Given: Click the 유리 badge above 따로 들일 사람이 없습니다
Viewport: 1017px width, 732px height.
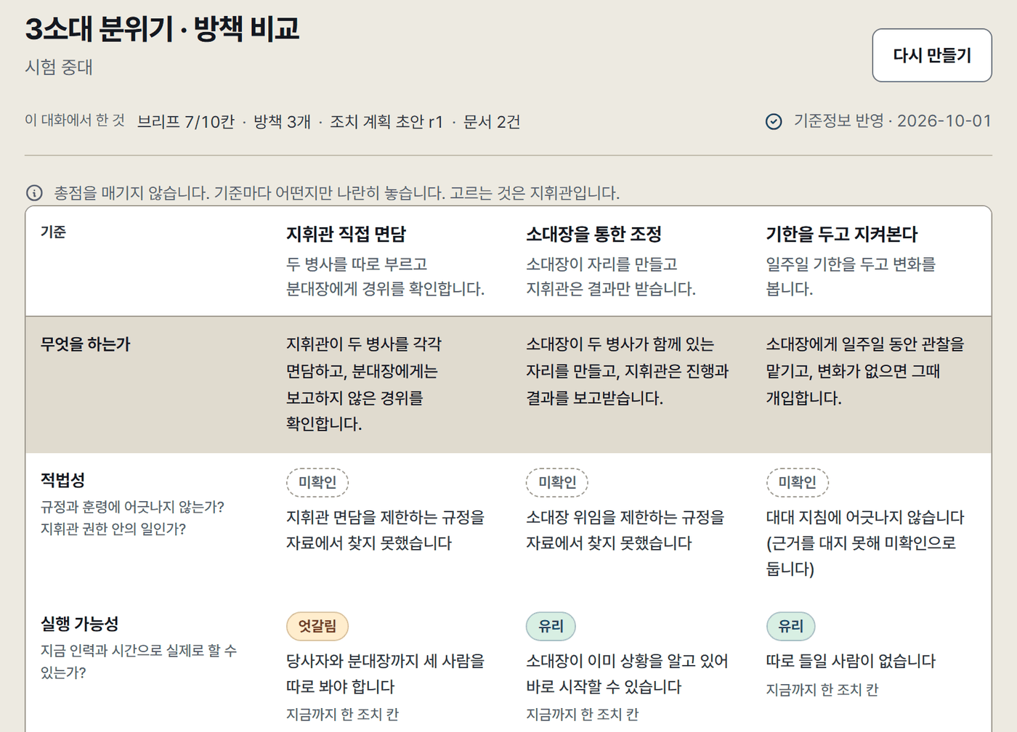Looking at the screenshot, I should [791, 626].
